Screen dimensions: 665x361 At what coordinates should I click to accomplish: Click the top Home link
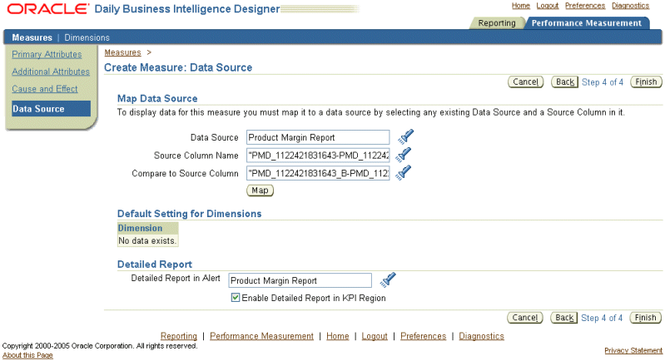[521, 6]
